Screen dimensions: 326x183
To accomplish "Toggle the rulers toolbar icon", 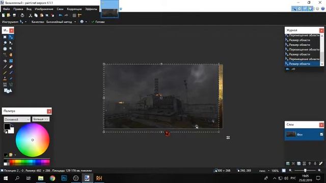I will 79,15.
